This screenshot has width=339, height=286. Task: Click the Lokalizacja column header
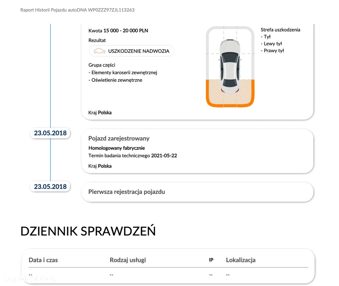241,260
